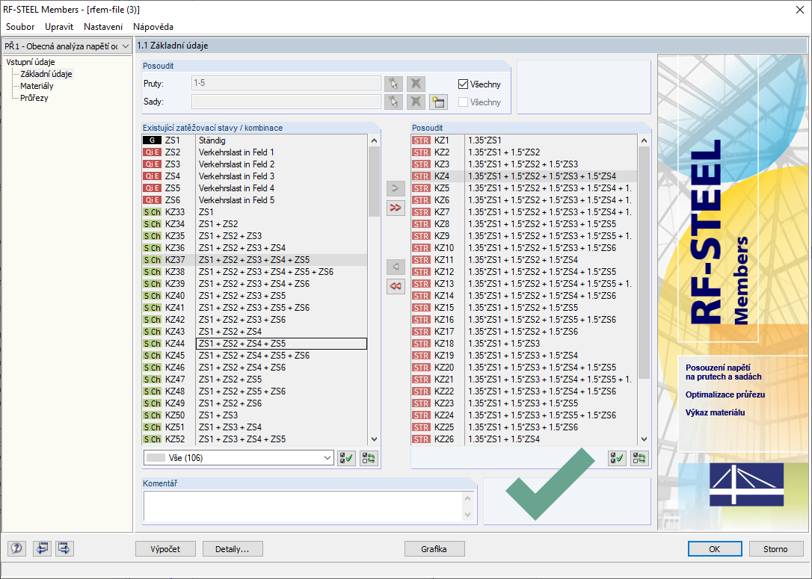This screenshot has height=579, width=812.
Task: Invert selection in existing load cases list
Action: pyautogui.click(x=369, y=458)
